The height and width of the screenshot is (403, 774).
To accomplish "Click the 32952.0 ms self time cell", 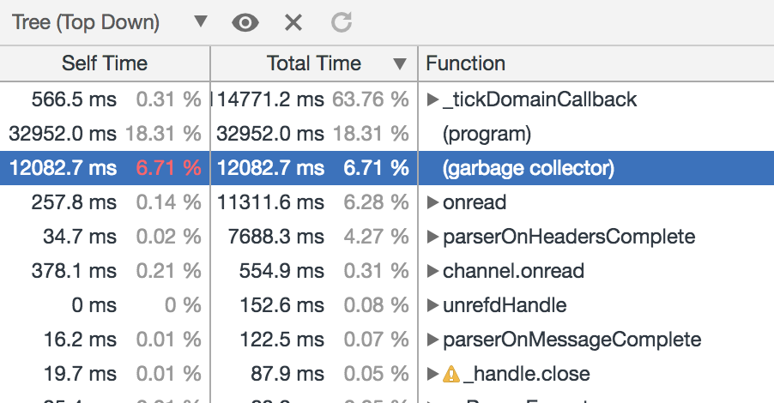I will tap(63, 134).
